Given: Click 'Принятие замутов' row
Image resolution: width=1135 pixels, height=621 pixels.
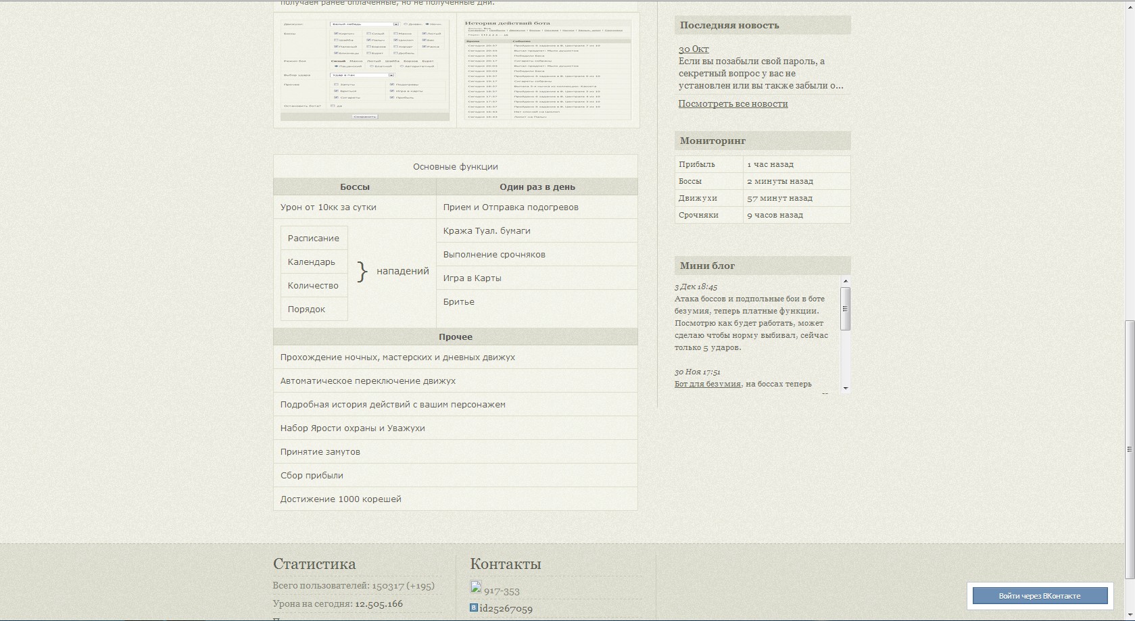Looking at the screenshot, I should coord(456,451).
